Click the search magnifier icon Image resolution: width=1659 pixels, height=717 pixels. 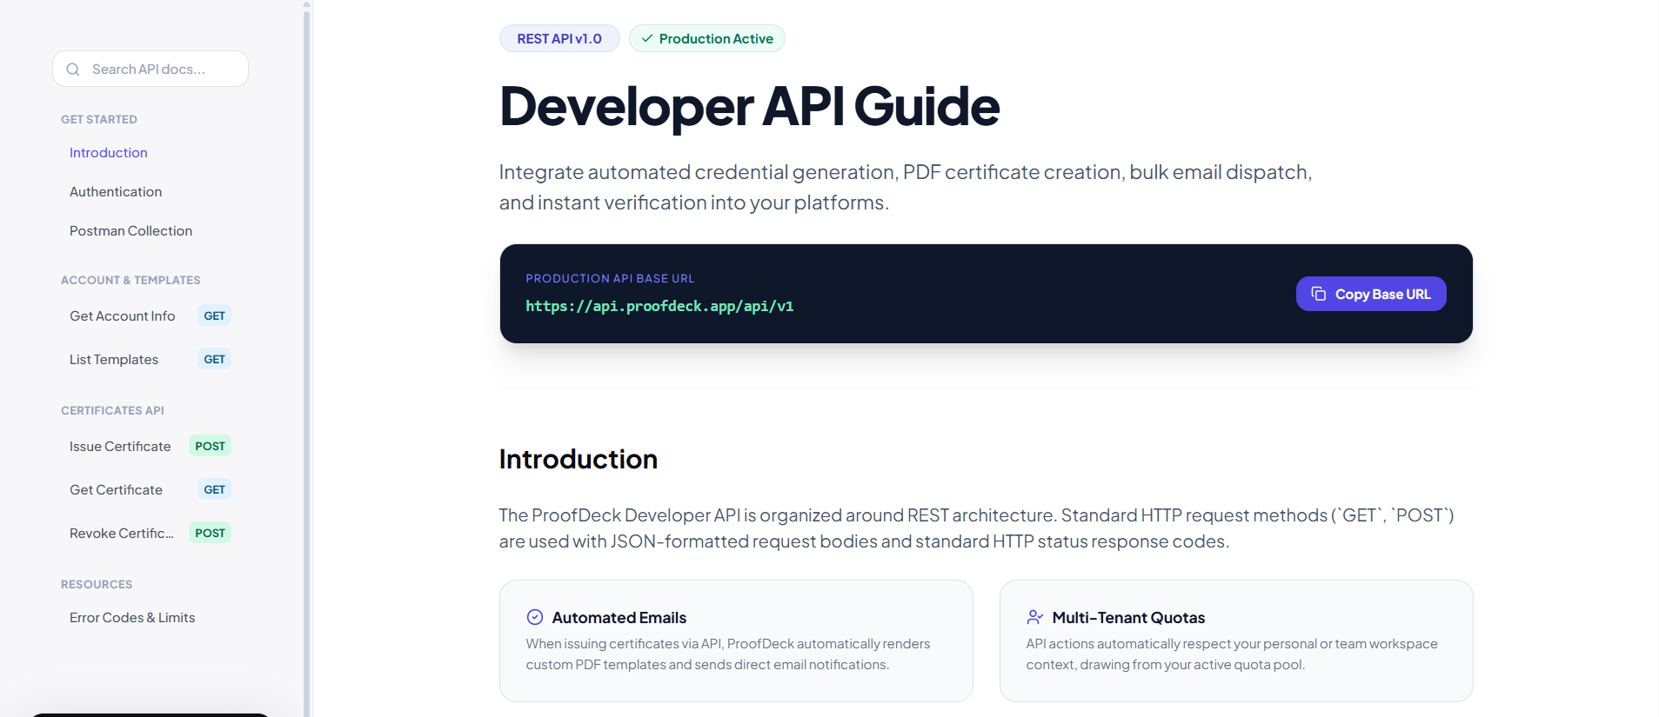point(73,70)
